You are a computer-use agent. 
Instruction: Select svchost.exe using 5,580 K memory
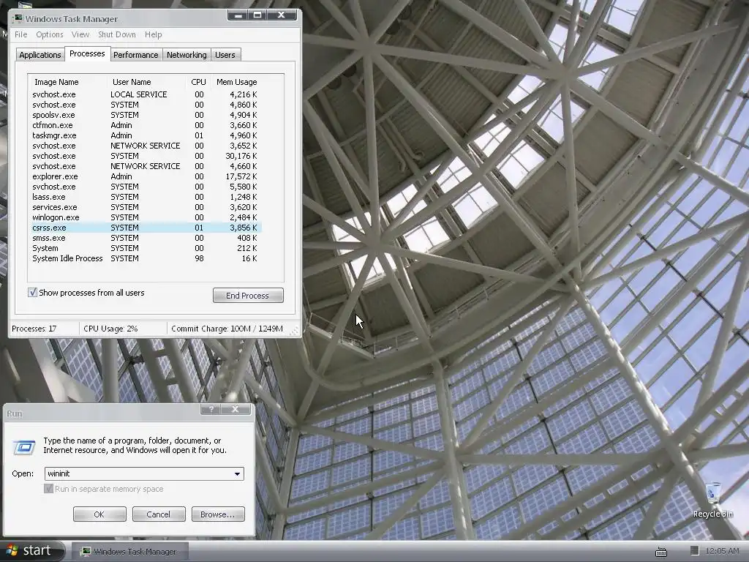[145, 187]
